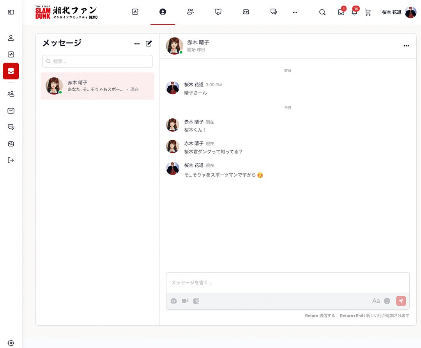Click the header user avatar
The width and height of the screenshot is (421, 348).
click(410, 12)
